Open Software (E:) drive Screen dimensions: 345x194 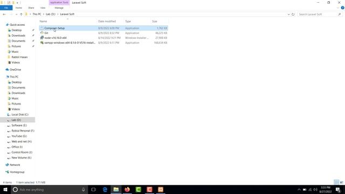coord(19,126)
